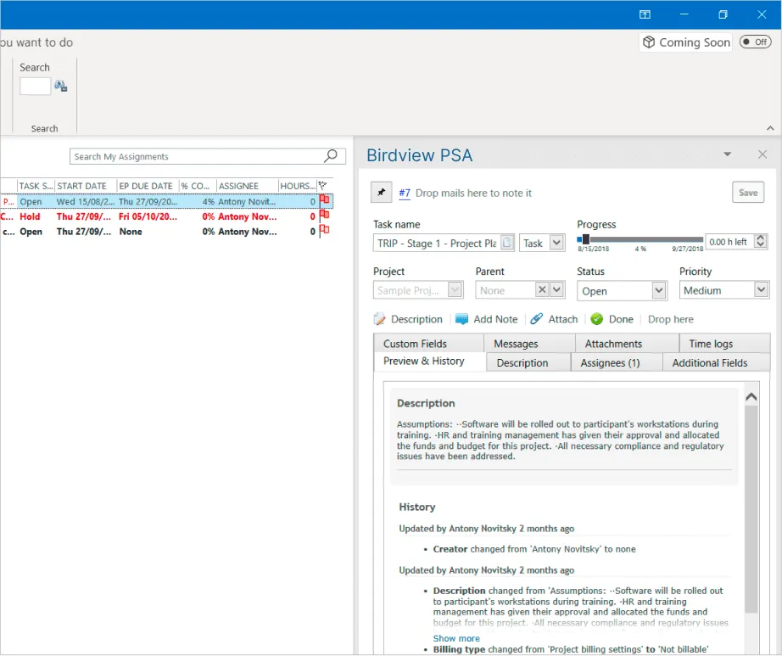
Task: Click the Attach paperclip button
Action: [x=554, y=319]
